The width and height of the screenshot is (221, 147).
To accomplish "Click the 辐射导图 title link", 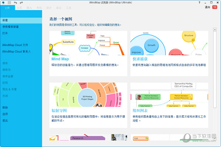I will tap(59, 110).
